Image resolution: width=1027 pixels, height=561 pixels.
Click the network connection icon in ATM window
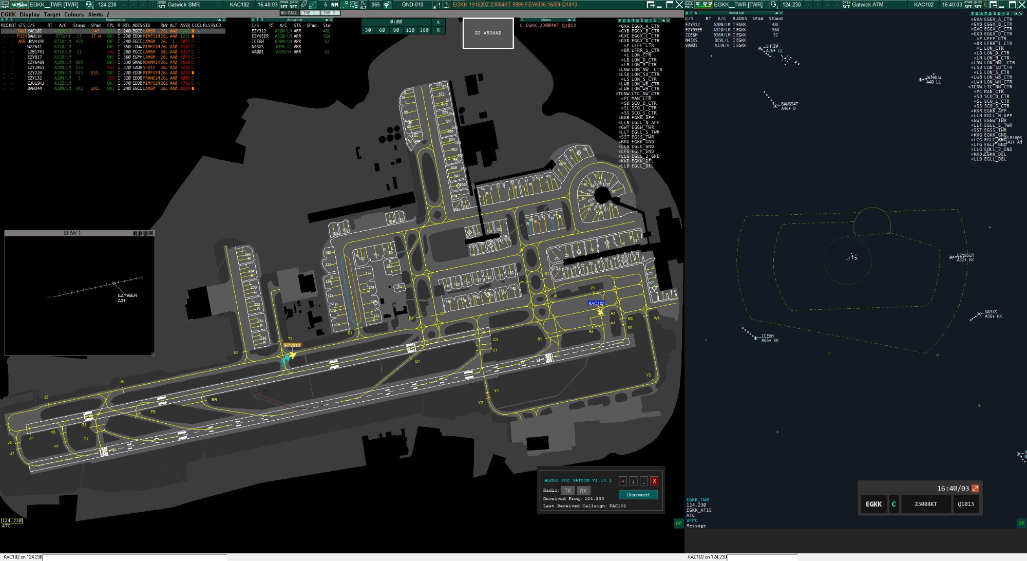[x=703, y=4]
